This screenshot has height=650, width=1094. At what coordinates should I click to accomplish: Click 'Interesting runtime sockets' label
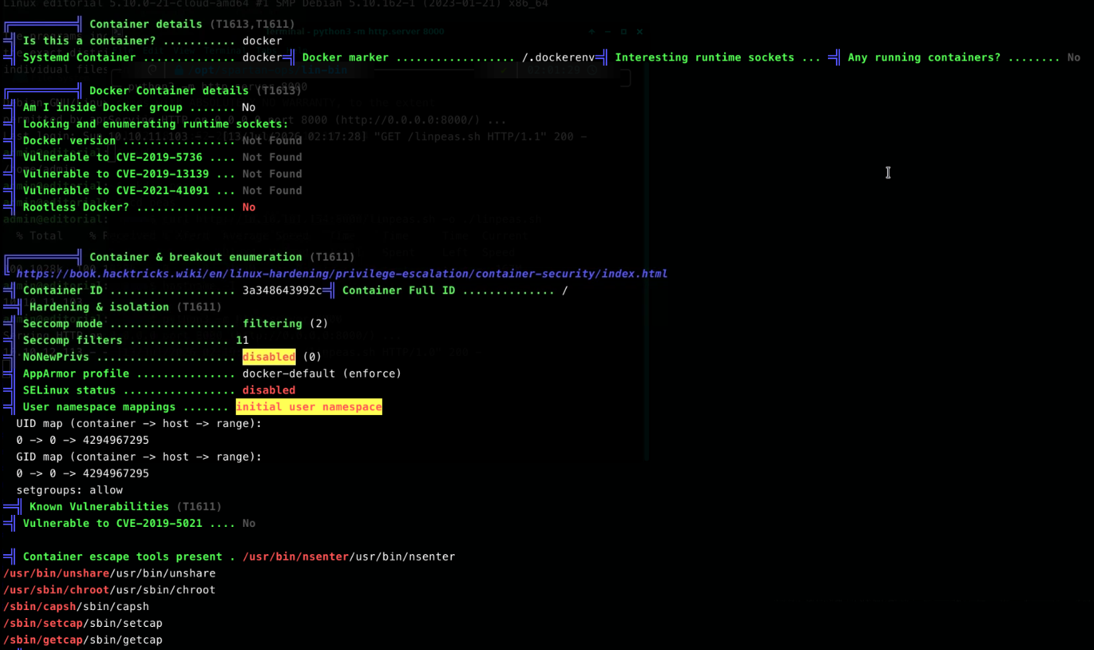pyautogui.click(x=705, y=58)
